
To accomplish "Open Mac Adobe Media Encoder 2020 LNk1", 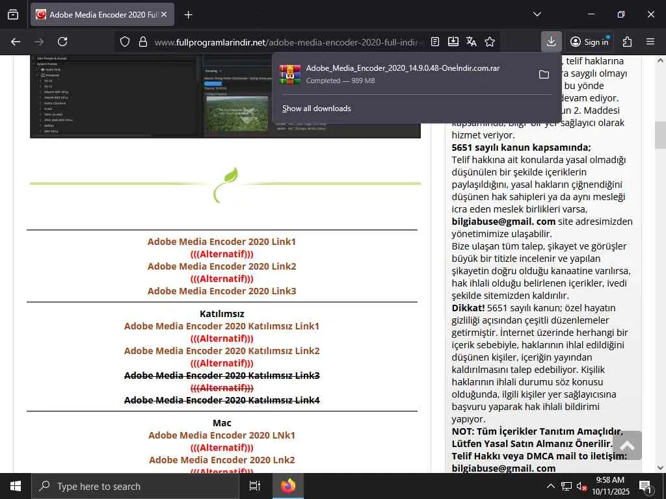I will click(x=222, y=435).
